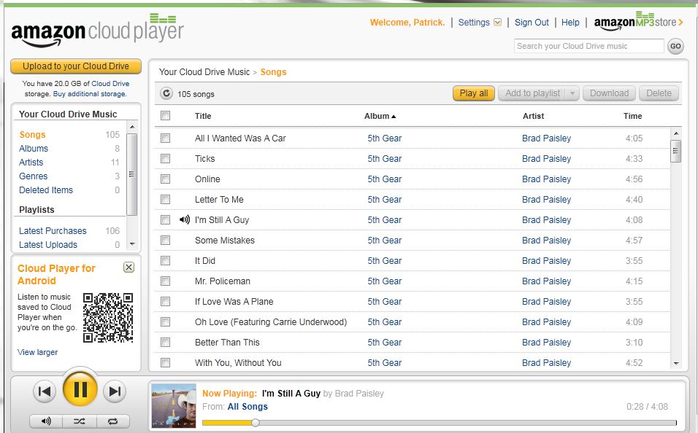This screenshot has height=433, width=698.
Task: Expand the Add to playlist dropdown arrow
Action: coord(572,93)
